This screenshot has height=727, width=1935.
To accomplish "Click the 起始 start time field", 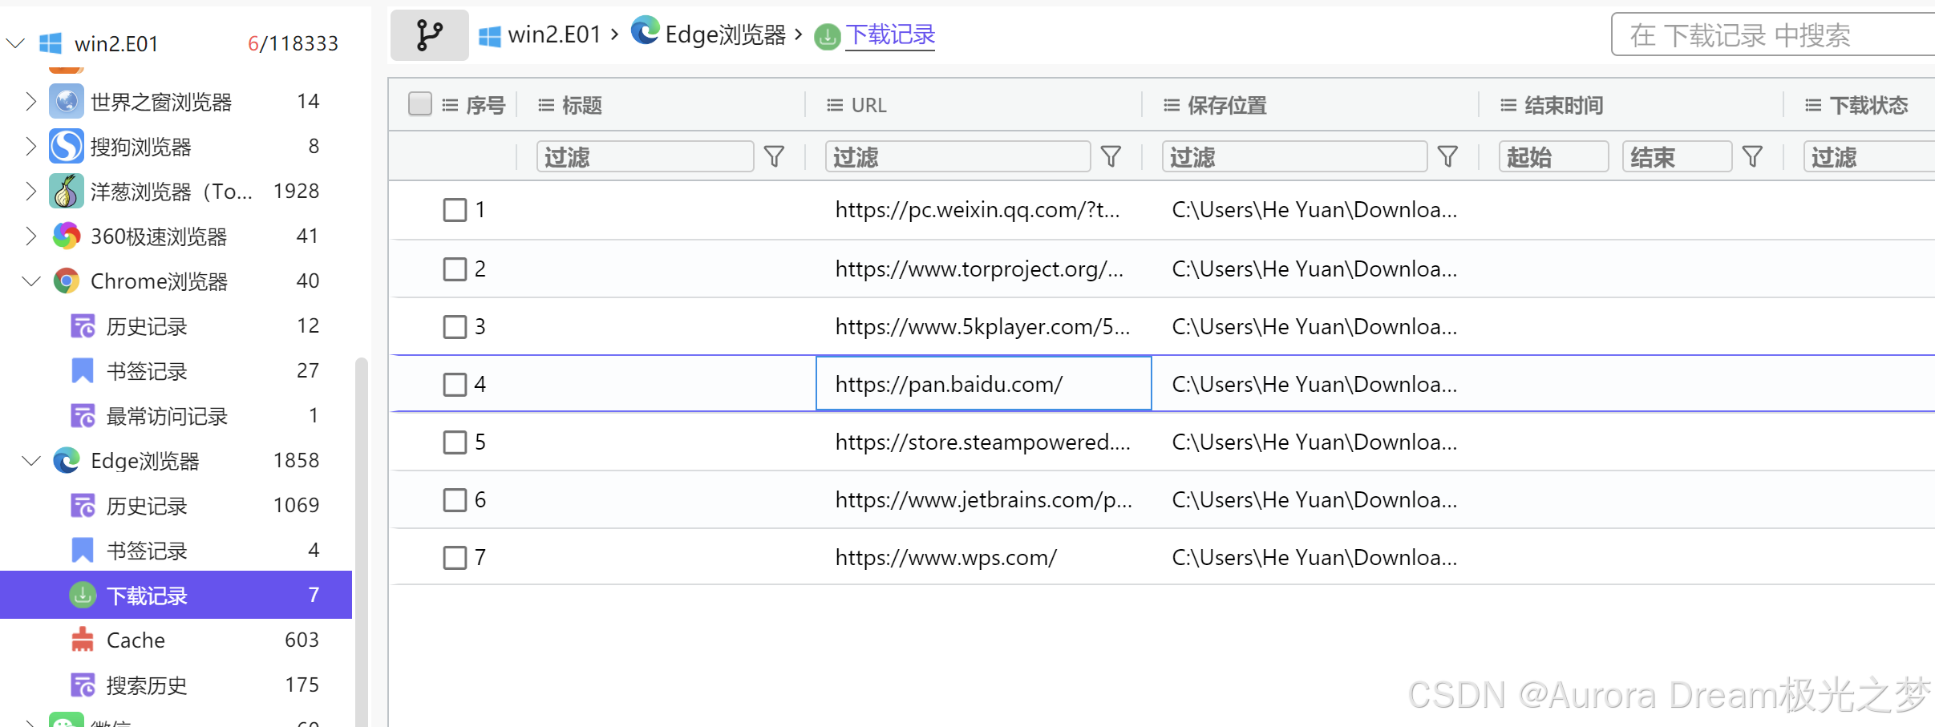I will tap(1554, 156).
